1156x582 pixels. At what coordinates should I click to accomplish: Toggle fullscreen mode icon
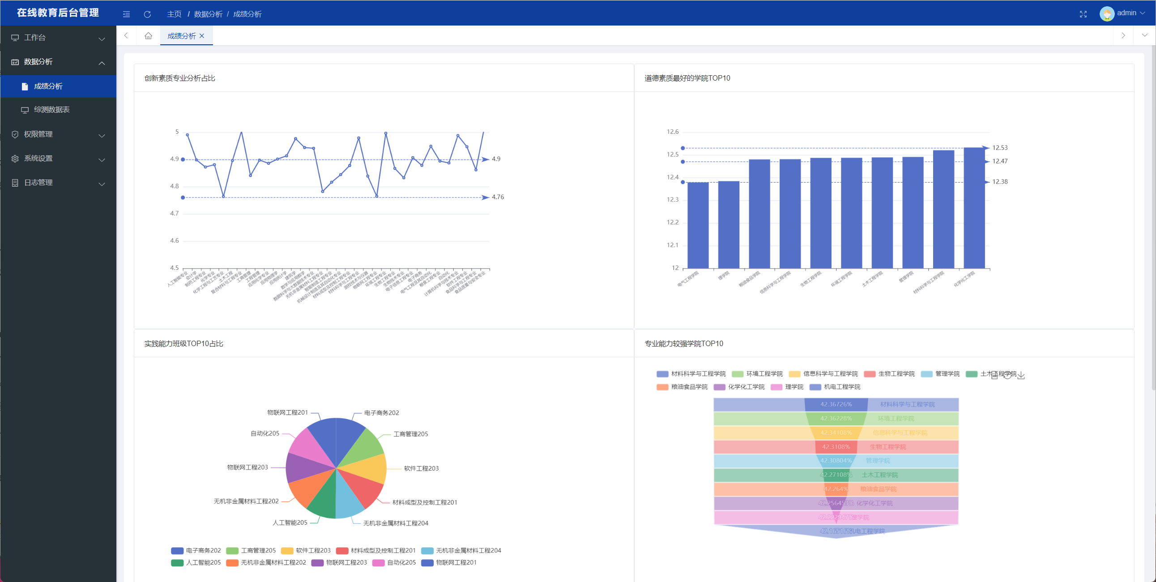1083,14
